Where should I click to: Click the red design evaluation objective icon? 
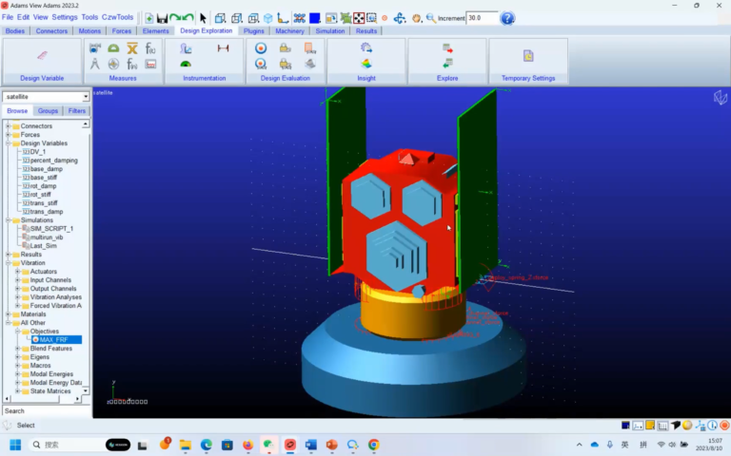[x=261, y=48]
